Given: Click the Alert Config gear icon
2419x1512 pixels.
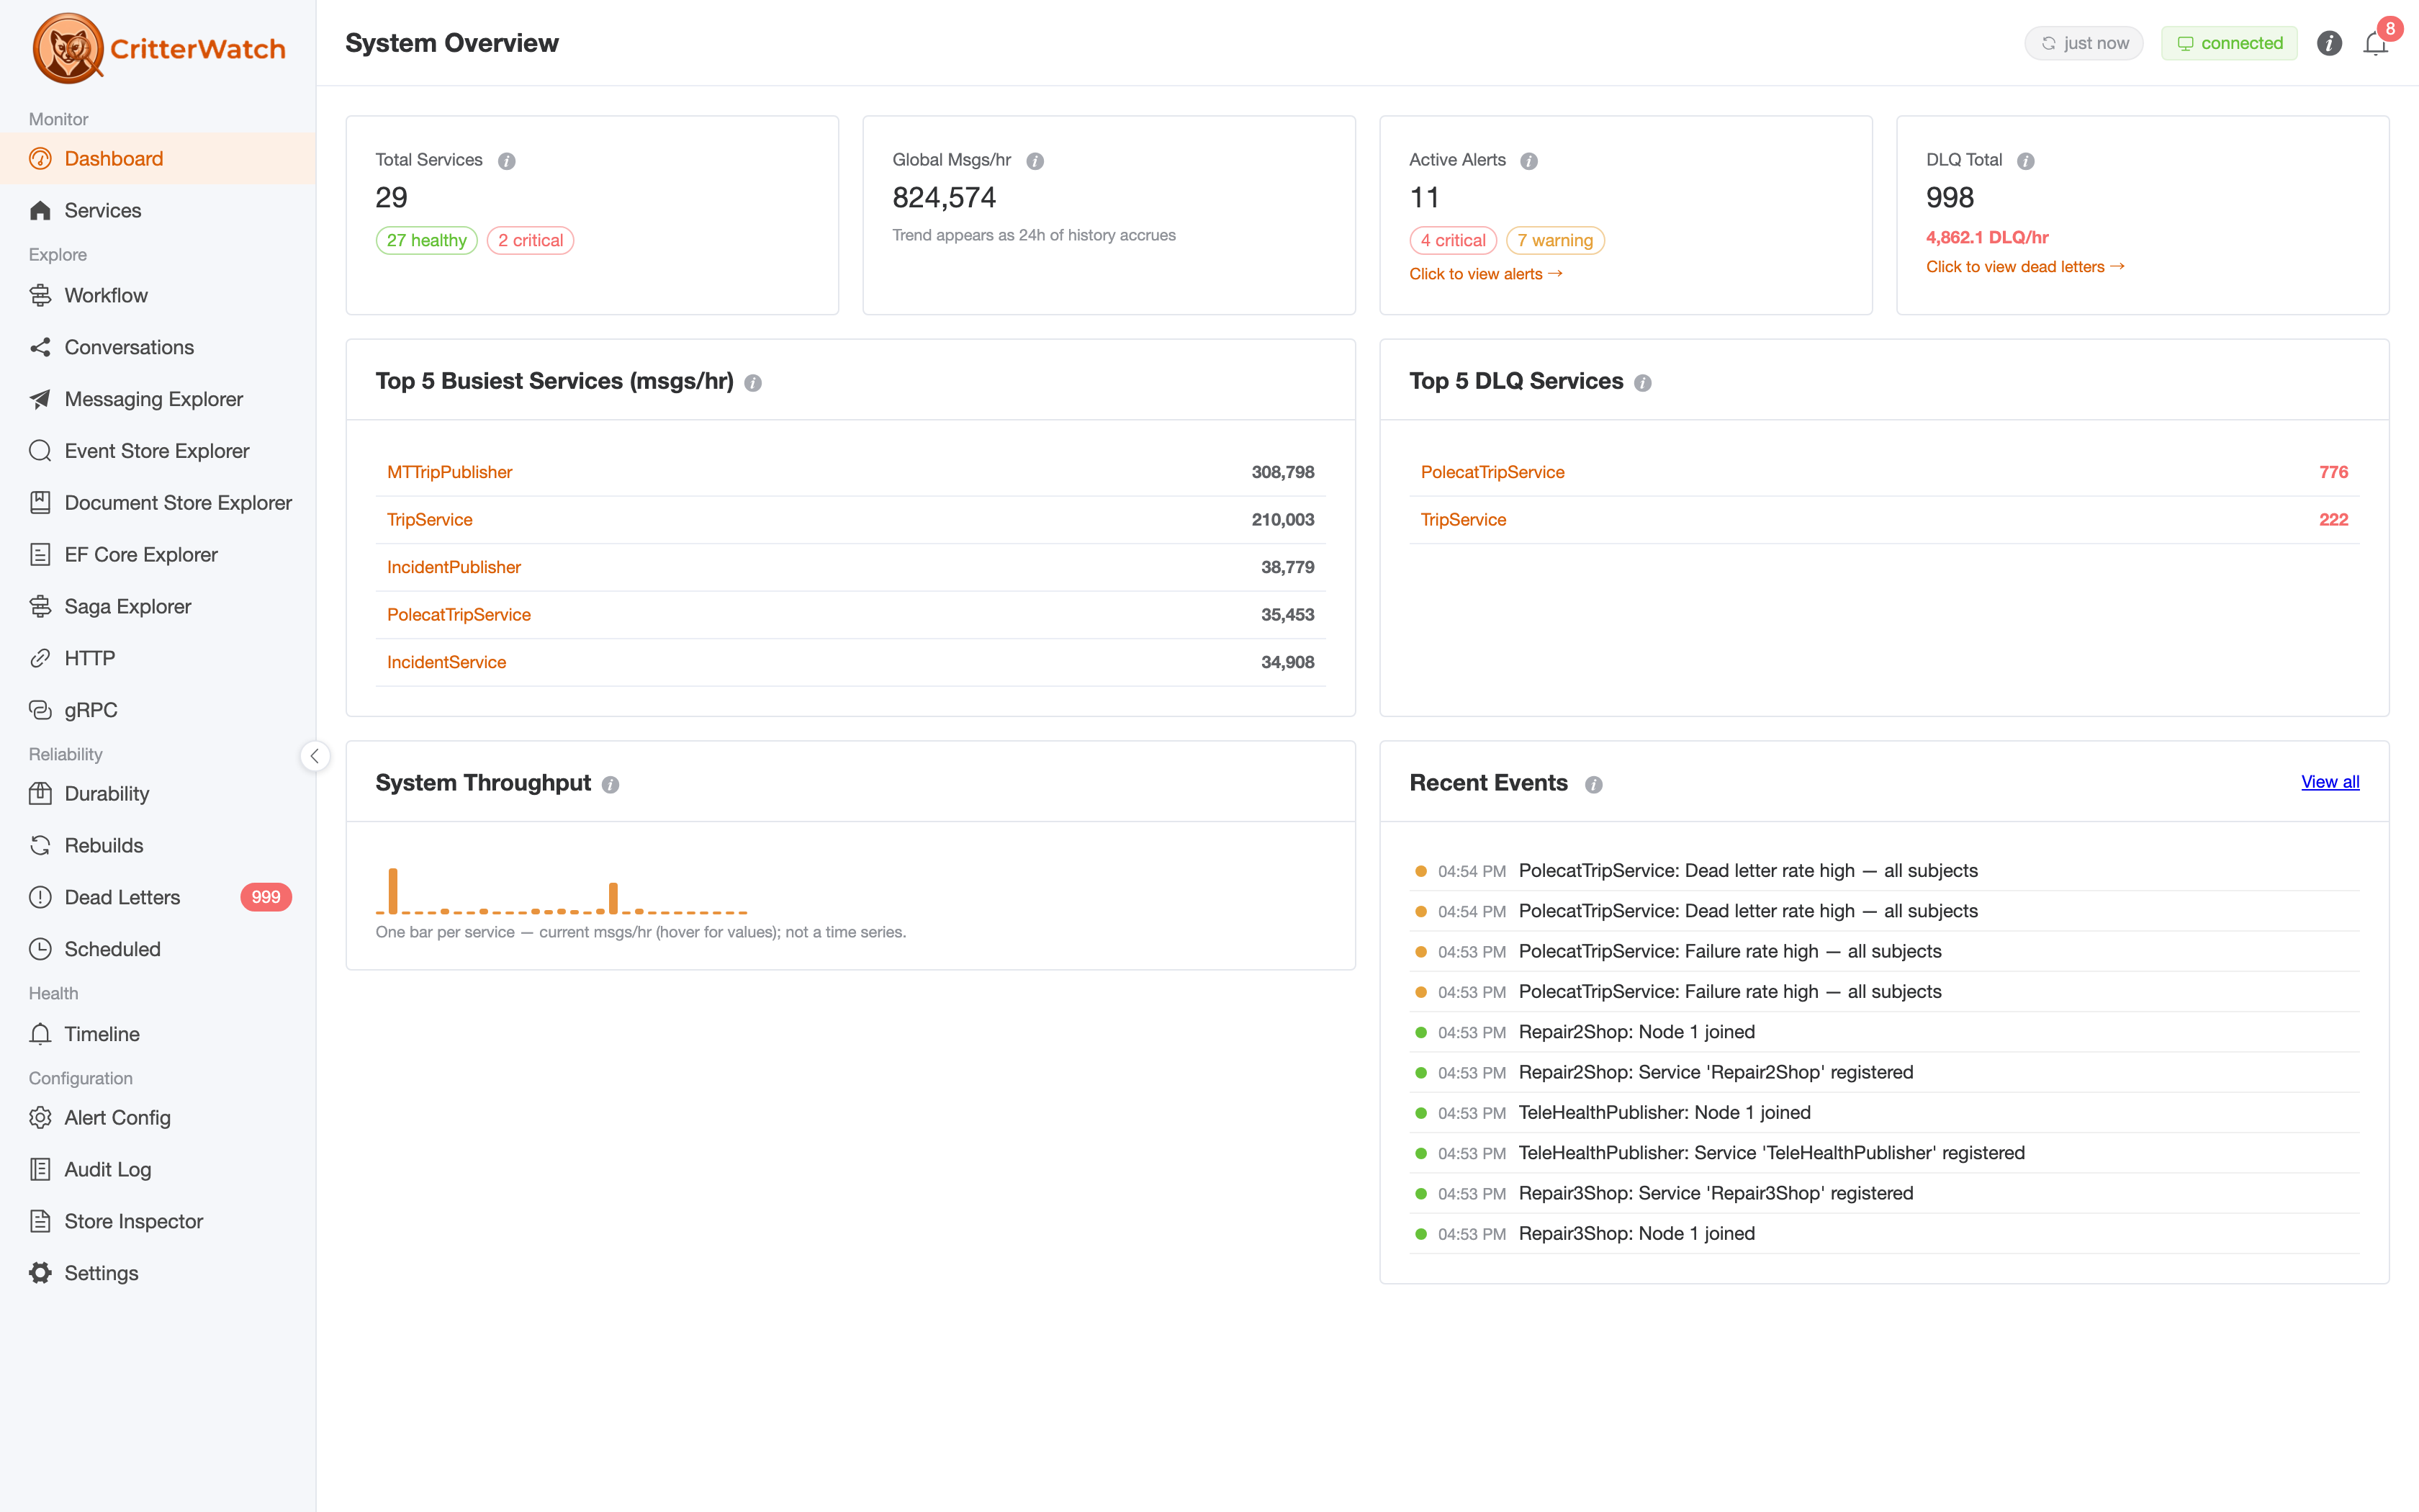Looking at the screenshot, I should pyautogui.click(x=40, y=1118).
